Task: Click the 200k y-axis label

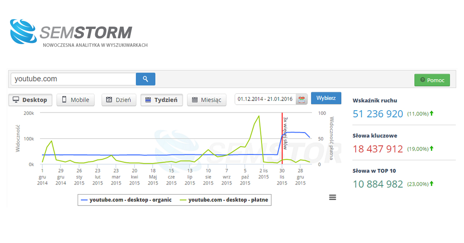Action: [29, 113]
